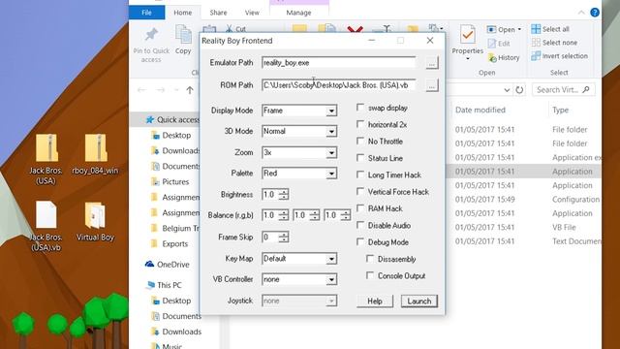Viewport: 620px width, 349px height.
Task: Toggle the horizontal 2x checkbox
Action: (360, 124)
